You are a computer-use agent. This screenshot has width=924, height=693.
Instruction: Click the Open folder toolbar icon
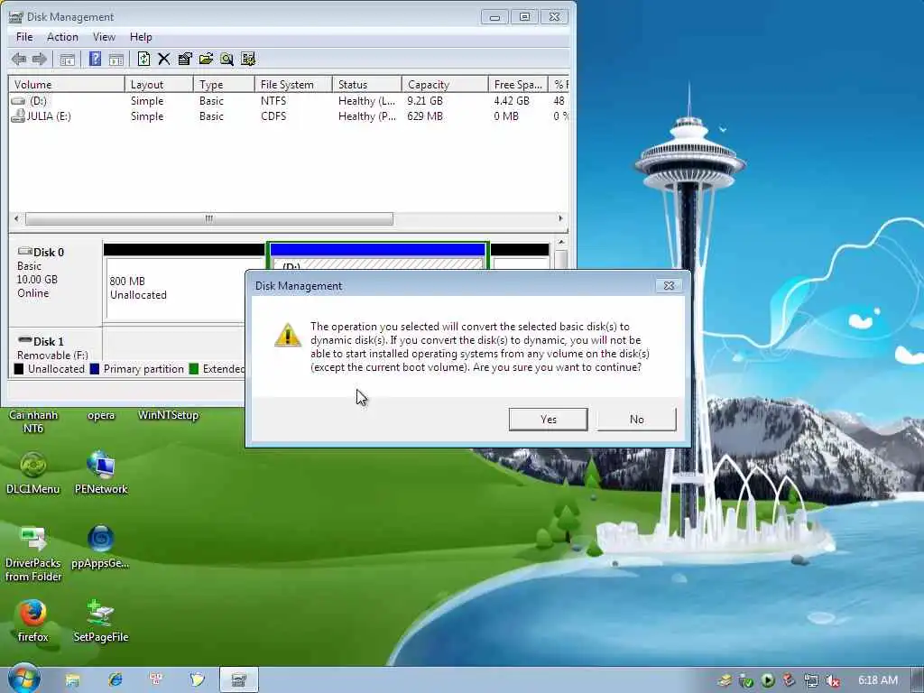coord(206,59)
